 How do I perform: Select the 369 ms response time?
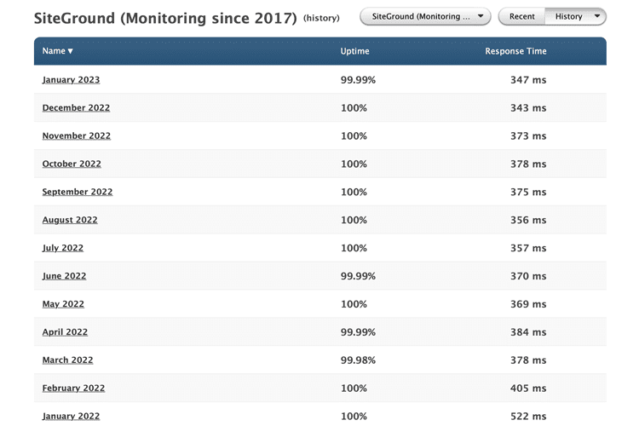click(528, 304)
